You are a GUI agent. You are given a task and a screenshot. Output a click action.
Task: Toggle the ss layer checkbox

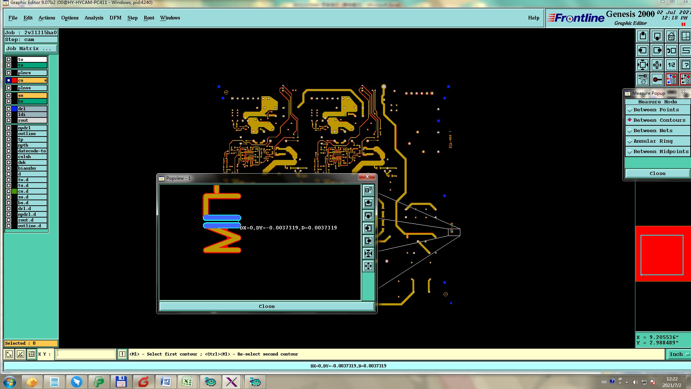[x=9, y=95]
